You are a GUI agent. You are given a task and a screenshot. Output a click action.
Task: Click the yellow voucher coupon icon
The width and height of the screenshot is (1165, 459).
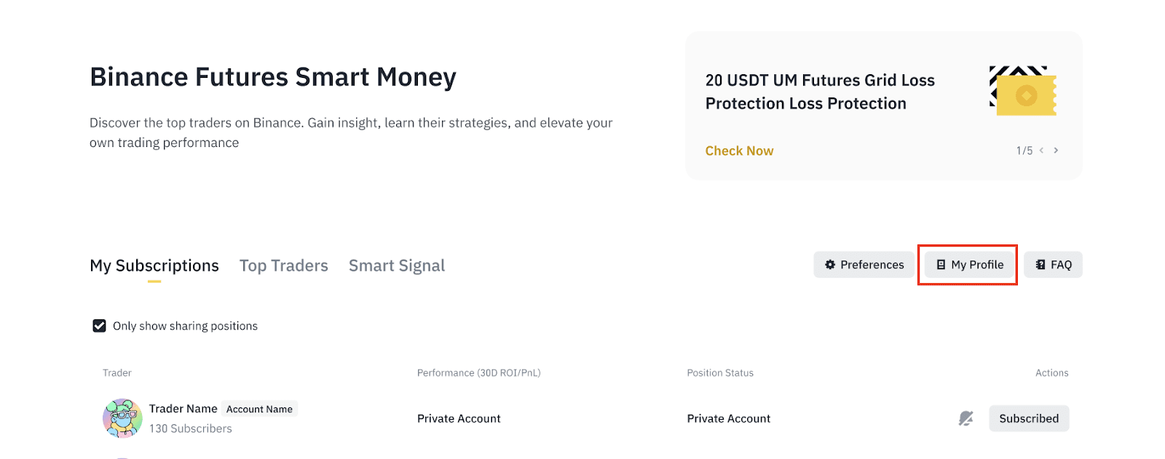(x=1025, y=93)
